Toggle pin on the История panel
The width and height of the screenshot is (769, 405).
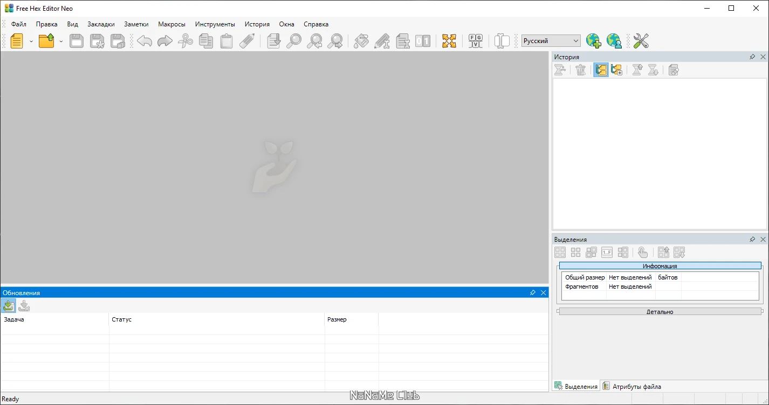tap(752, 57)
